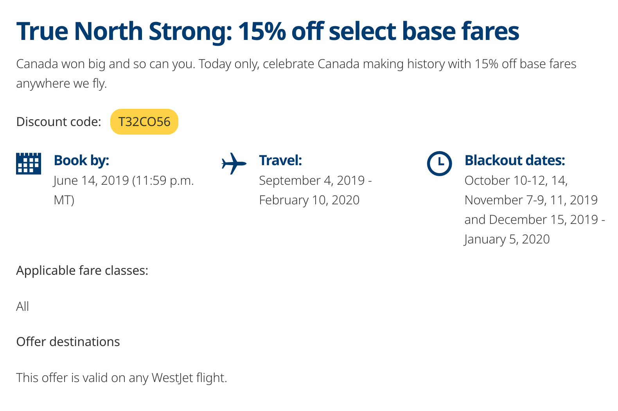
Task: Click the January 5, 2020 blackout end date
Action: pyautogui.click(x=507, y=239)
